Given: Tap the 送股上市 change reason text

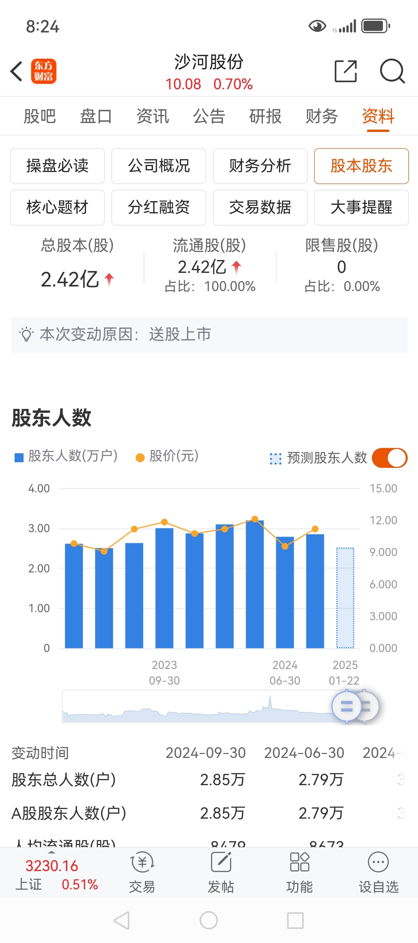Looking at the screenshot, I should [x=180, y=334].
